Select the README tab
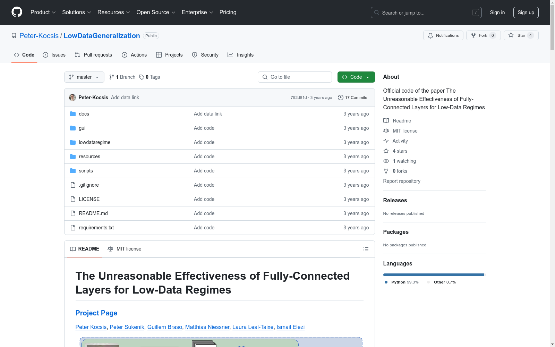Screen dimensions: 555x347 pos(85,249)
